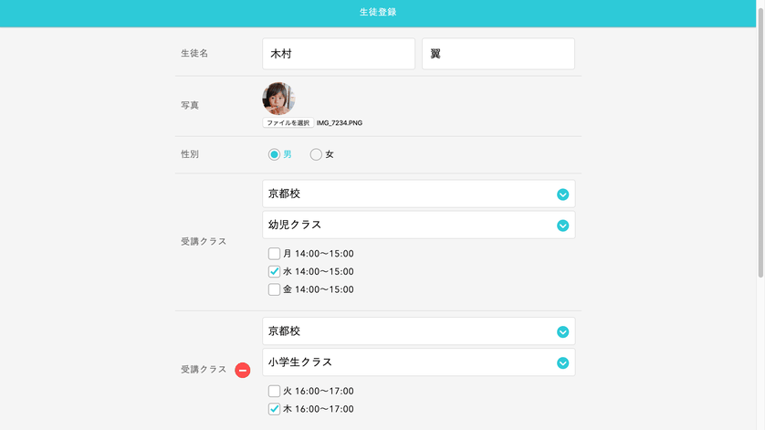765x430 pixels.
Task: Open the second 京都校 school dropdown
Action: pos(419,331)
